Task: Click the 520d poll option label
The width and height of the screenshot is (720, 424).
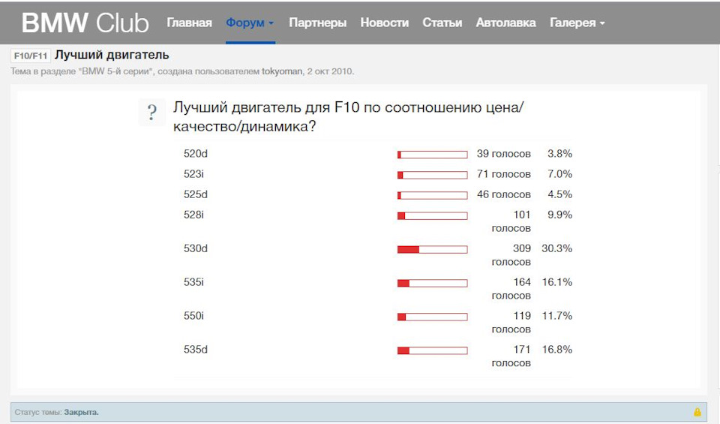Action: coord(196,154)
